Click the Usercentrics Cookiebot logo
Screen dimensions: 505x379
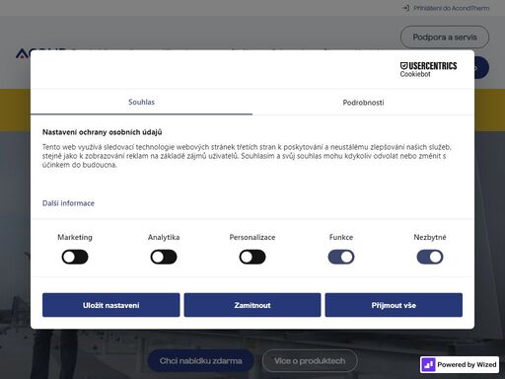[428, 69]
